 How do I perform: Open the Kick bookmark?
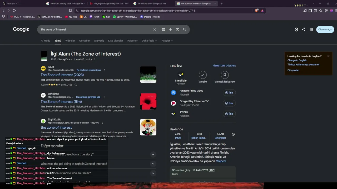tap(106, 17)
